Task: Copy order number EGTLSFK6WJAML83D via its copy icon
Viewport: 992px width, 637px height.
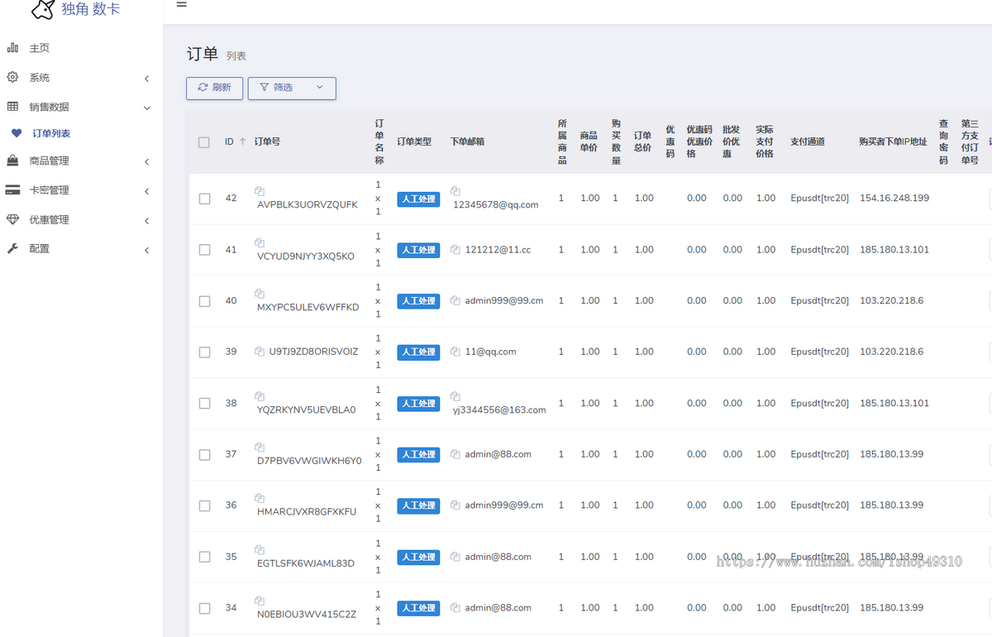Action: click(x=260, y=550)
